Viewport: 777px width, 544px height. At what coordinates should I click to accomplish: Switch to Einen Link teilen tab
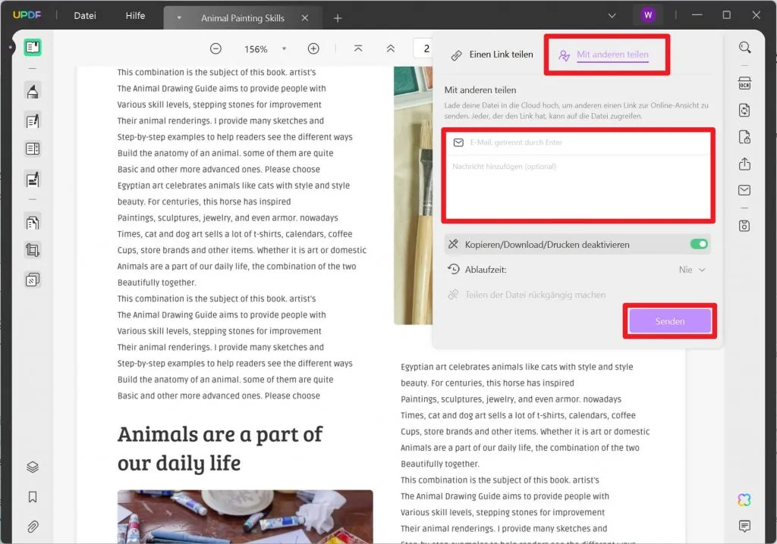(502, 55)
